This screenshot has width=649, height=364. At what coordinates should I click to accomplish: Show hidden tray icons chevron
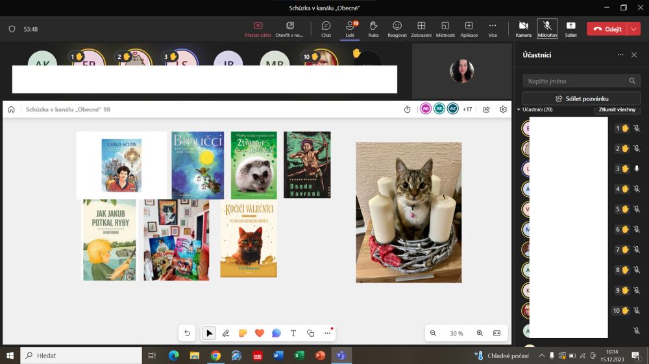click(x=541, y=356)
